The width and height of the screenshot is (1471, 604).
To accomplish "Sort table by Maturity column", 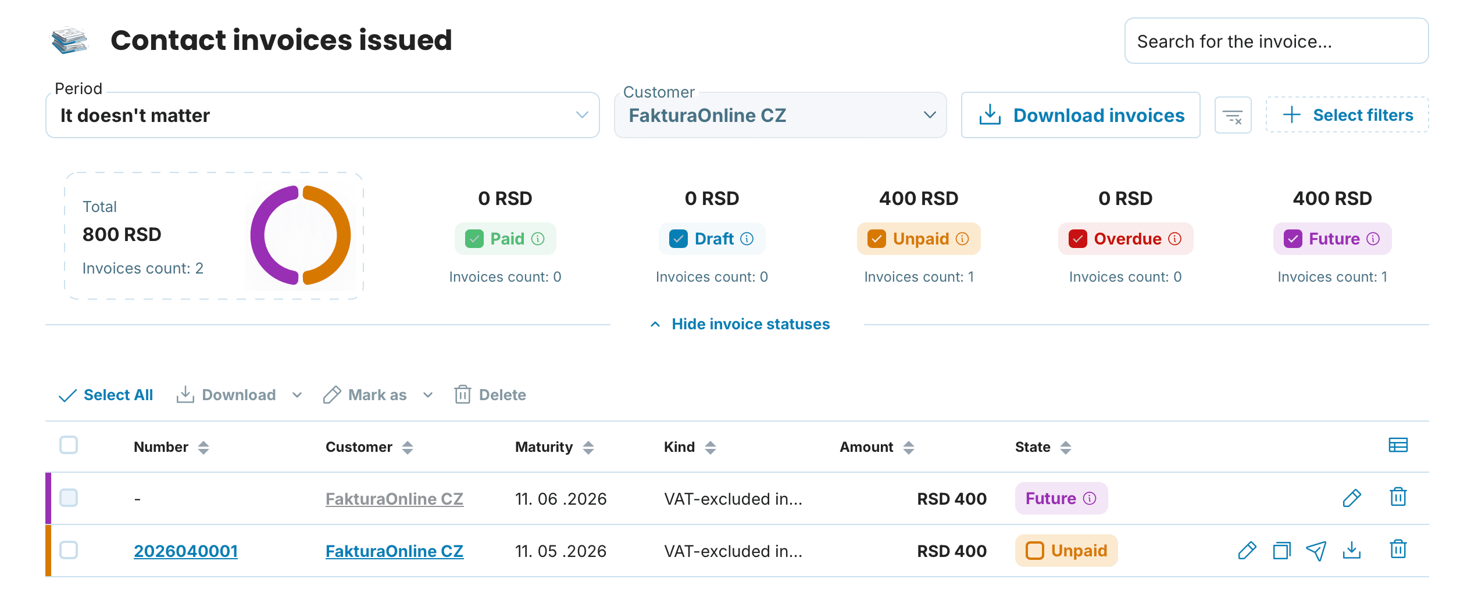I will point(588,447).
